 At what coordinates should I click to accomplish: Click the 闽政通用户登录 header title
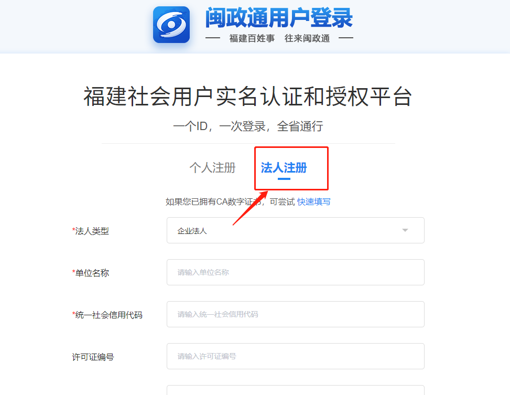279,18
